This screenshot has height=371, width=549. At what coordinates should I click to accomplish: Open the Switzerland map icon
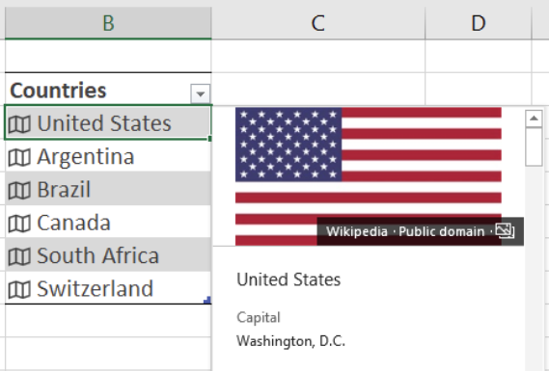click(x=19, y=290)
